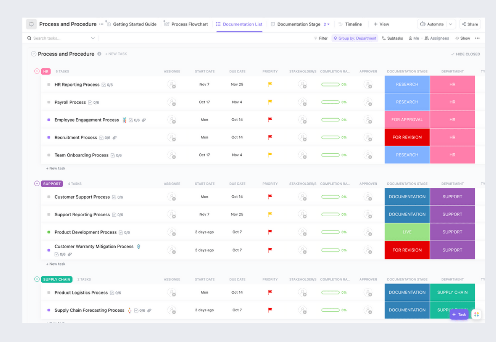Open the apps grid icon at bottom right
This screenshot has width=496, height=342.
(x=476, y=314)
